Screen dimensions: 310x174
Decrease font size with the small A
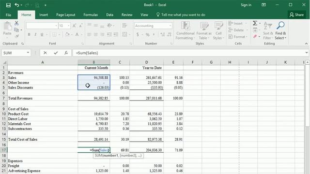point(81,26)
